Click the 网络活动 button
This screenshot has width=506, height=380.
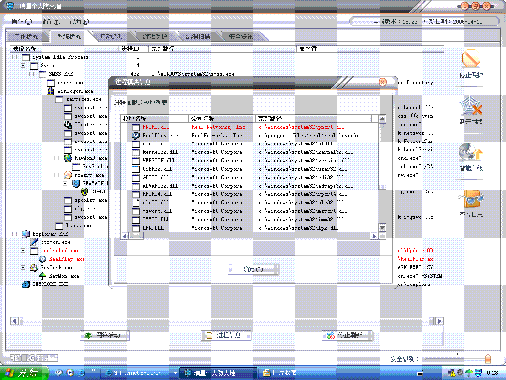(x=105, y=335)
